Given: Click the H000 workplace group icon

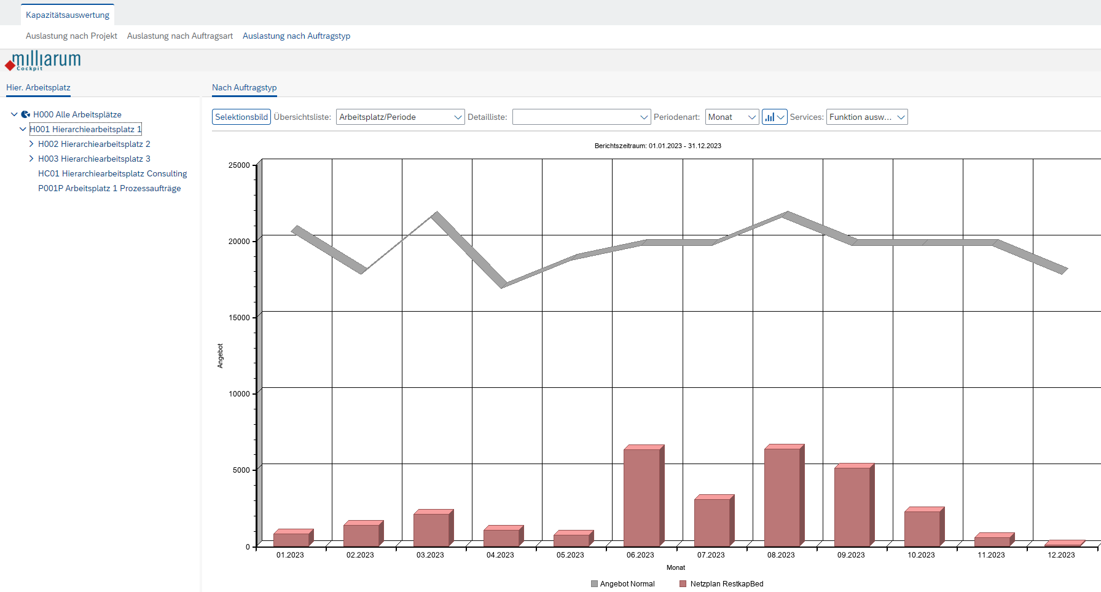Looking at the screenshot, I should 26,114.
